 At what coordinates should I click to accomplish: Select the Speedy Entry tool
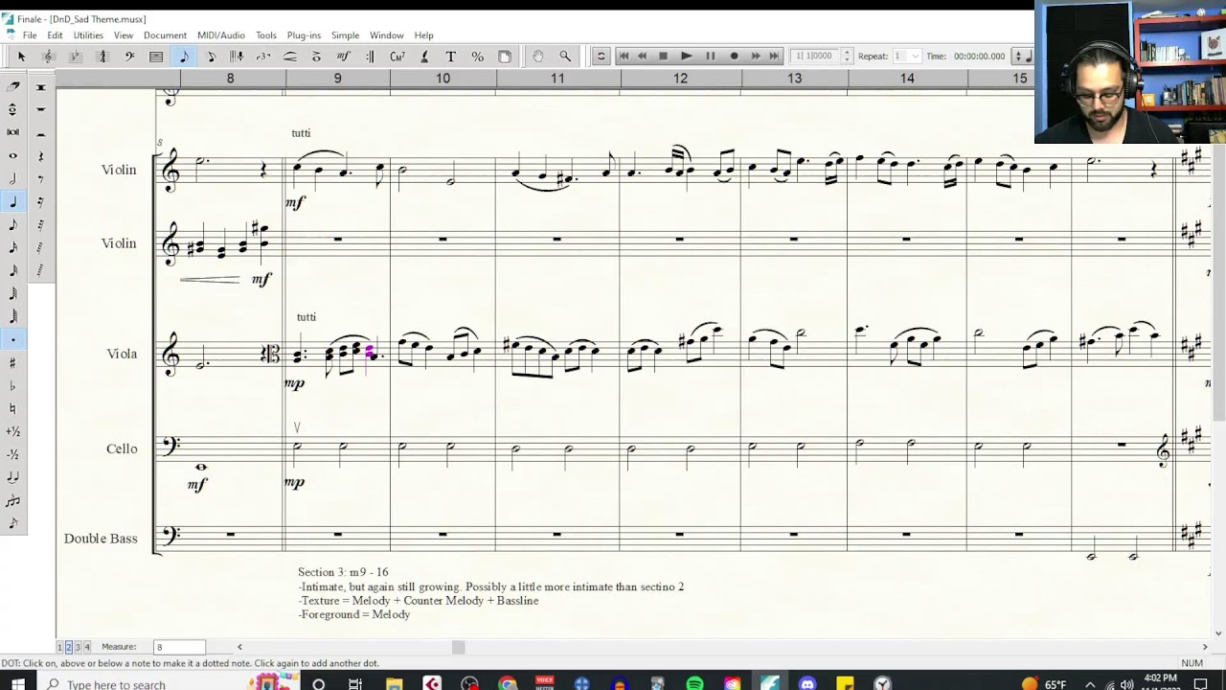pyautogui.click(x=211, y=57)
